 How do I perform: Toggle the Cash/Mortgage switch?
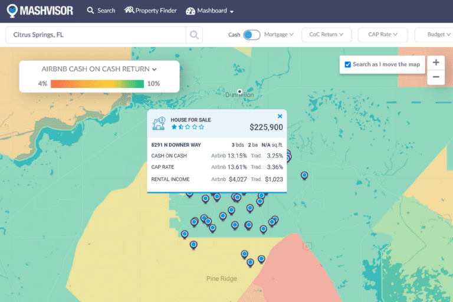tap(251, 35)
